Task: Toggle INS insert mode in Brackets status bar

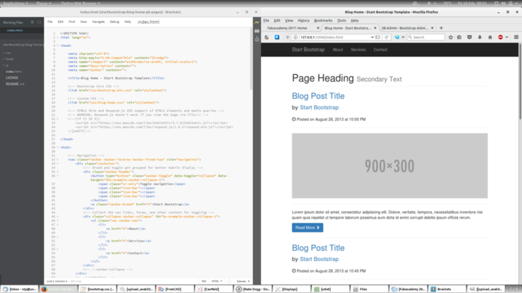Action: pyautogui.click(x=204, y=281)
